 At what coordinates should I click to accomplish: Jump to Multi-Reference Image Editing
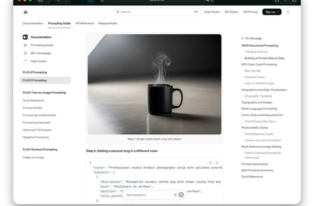click(x=261, y=147)
